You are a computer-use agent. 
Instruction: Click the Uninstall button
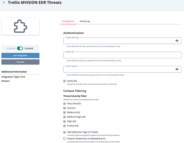click(x=21, y=62)
